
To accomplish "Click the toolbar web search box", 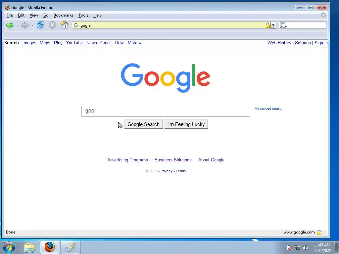I will [303, 25].
